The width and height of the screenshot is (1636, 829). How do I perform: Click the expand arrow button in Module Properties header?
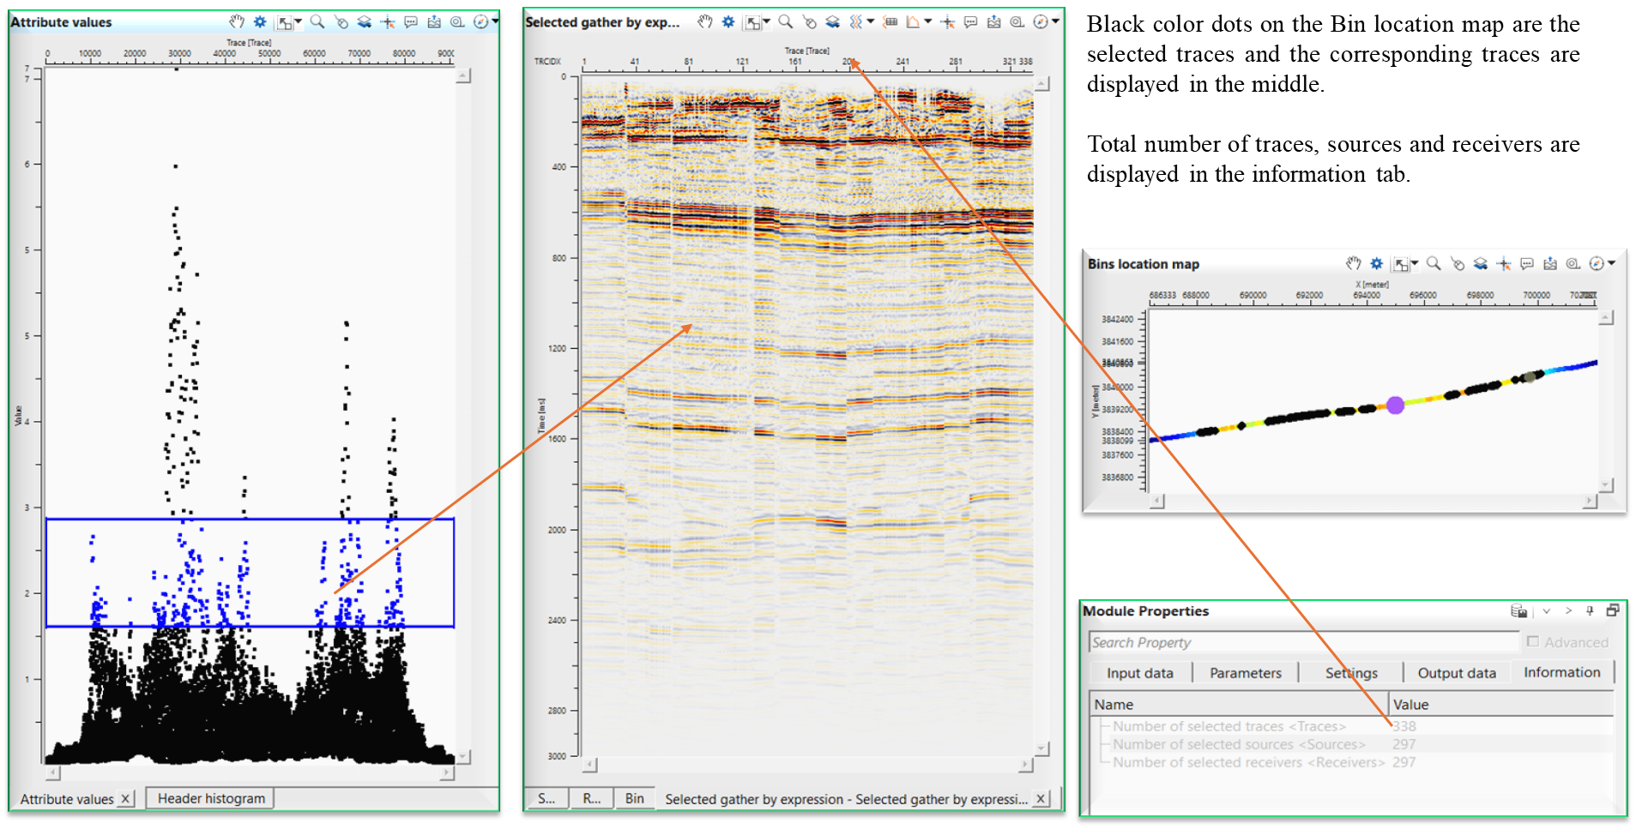click(1569, 610)
